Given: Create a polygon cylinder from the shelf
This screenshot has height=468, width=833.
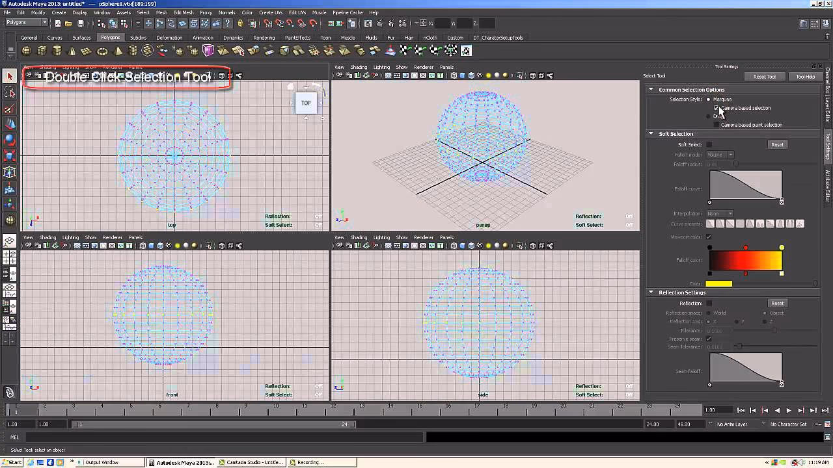Looking at the screenshot, I should [57, 51].
